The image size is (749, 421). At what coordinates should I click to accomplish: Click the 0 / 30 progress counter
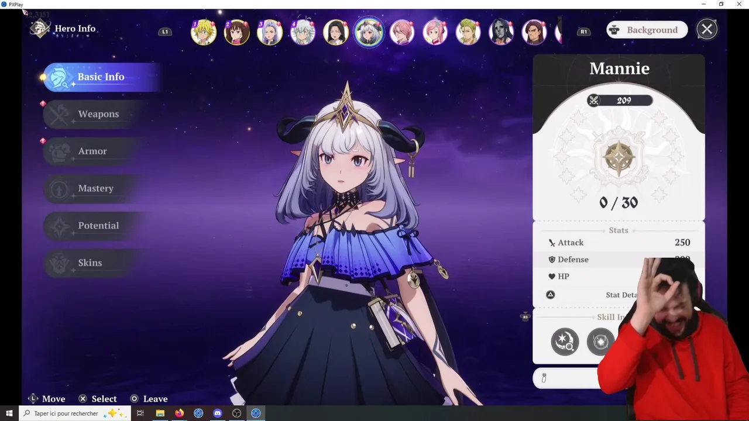[x=619, y=203]
